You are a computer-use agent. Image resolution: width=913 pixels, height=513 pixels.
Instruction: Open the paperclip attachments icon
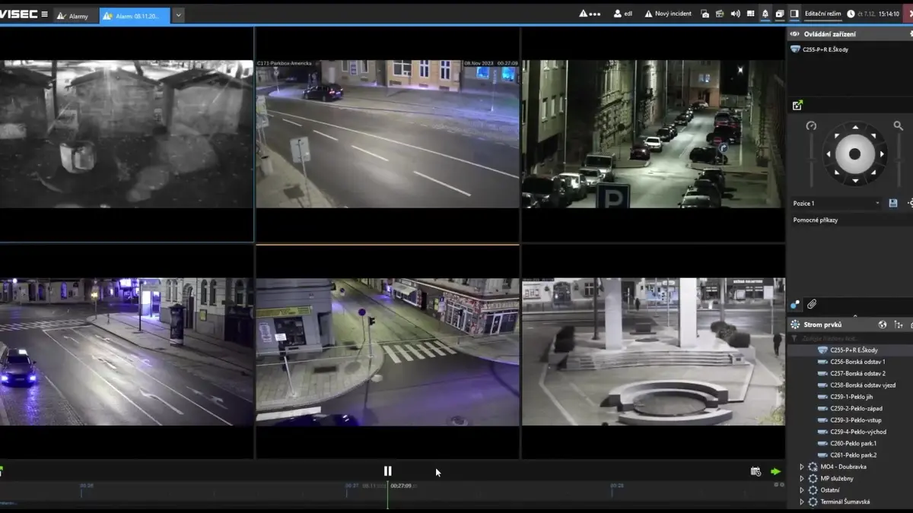coord(812,304)
